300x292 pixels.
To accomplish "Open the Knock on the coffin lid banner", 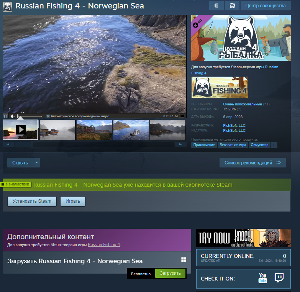I will [243, 238].
